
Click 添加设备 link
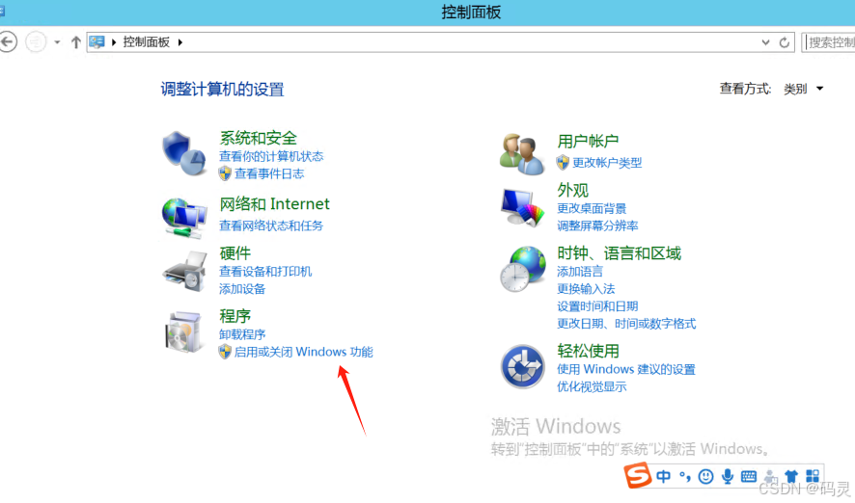pyautogui.click(x=242, y=289)
